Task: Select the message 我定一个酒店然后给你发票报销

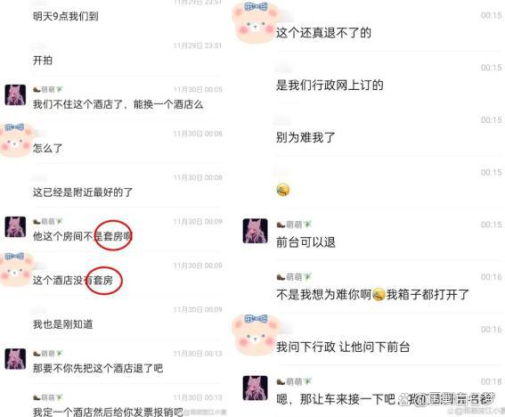Action: (x=108, y=412)
